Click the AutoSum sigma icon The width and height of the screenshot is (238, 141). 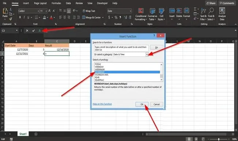click(x=195, y=9)
